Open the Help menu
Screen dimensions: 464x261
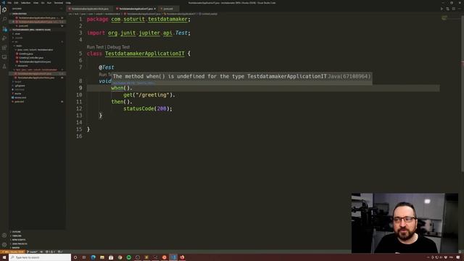[68, 3]
